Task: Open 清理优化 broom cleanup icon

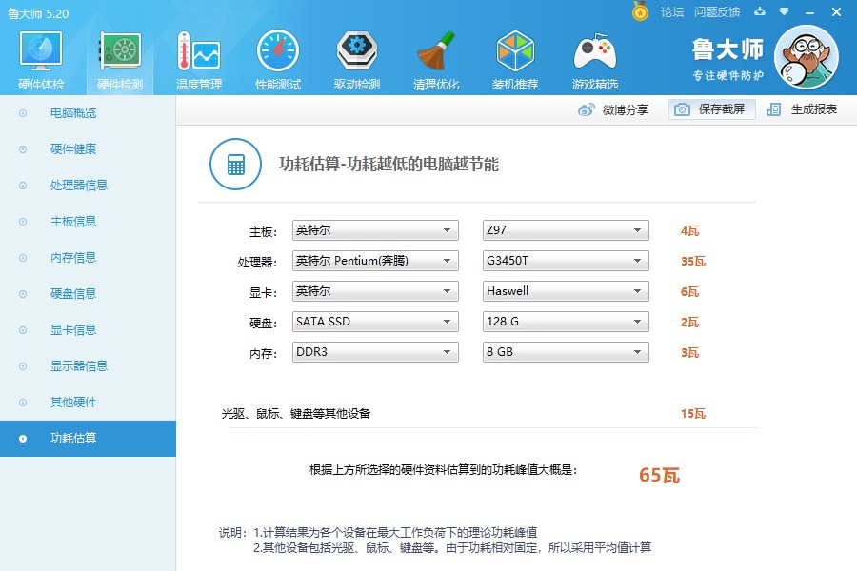Action: (x=435, y=50)
